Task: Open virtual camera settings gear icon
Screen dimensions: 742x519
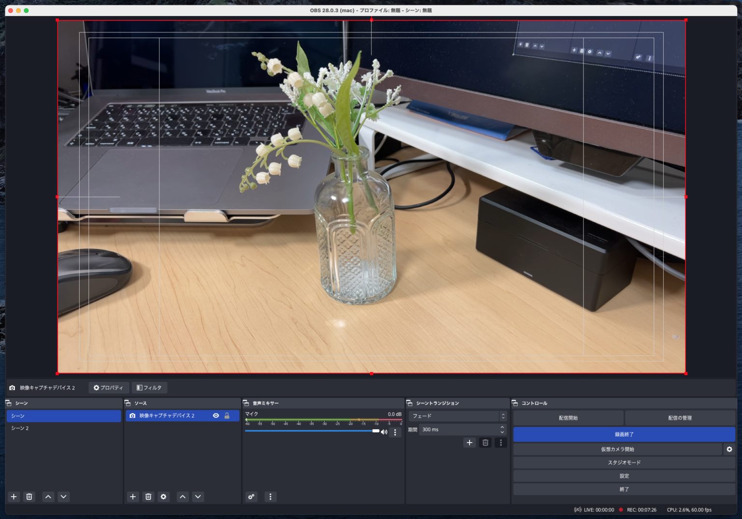Action: tap(729, 449)
